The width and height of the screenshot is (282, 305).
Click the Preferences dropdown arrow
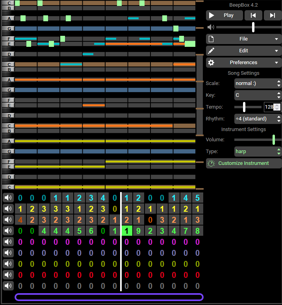coord(276,63)
